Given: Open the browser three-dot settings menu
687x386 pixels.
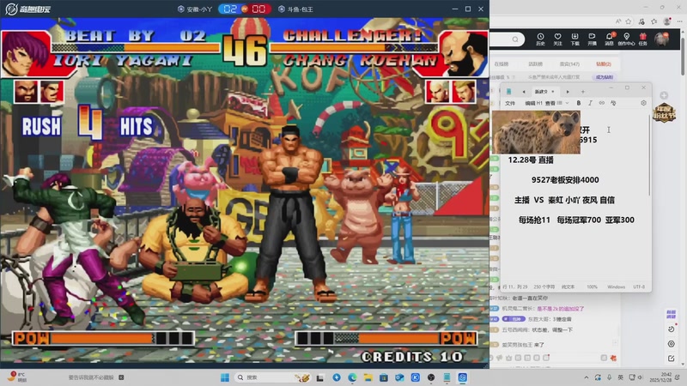Looking at the screenshot, I should pyautogui.click(x=679, y=21).
